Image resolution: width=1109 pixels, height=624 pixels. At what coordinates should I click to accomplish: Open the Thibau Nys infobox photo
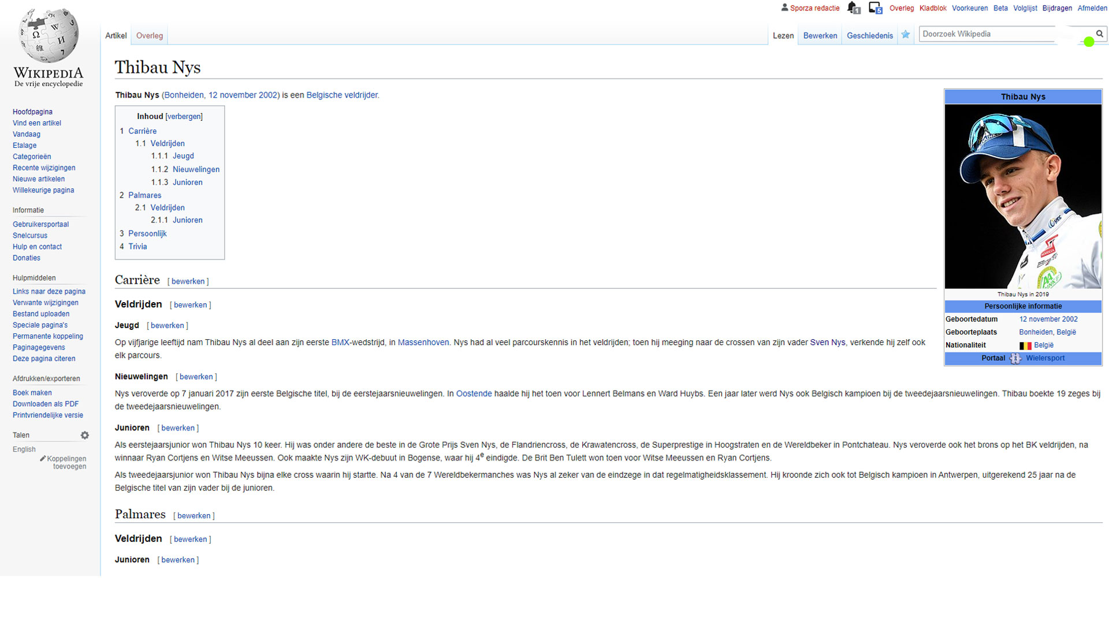(x=1022, y=196)
